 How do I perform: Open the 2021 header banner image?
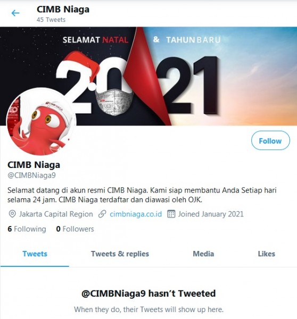point(148,76)
